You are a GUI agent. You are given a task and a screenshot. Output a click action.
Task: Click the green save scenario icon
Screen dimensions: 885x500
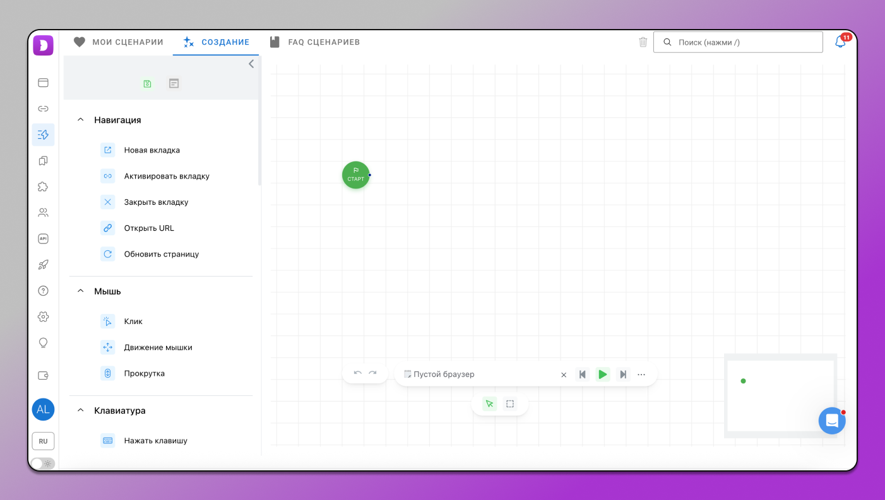tap(147, 83)
